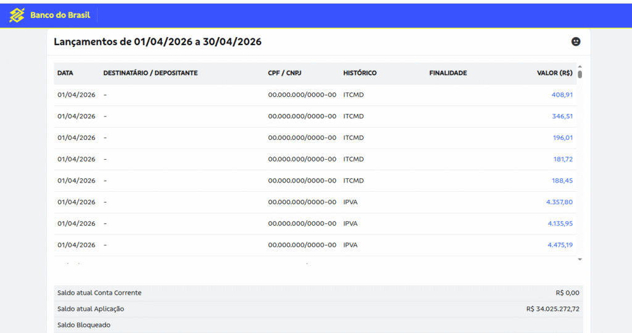Image resolution: width=632 pixels, height=333 pixels.
Task: Open the 181,72 amount link
Action: (x=563, y=159)
